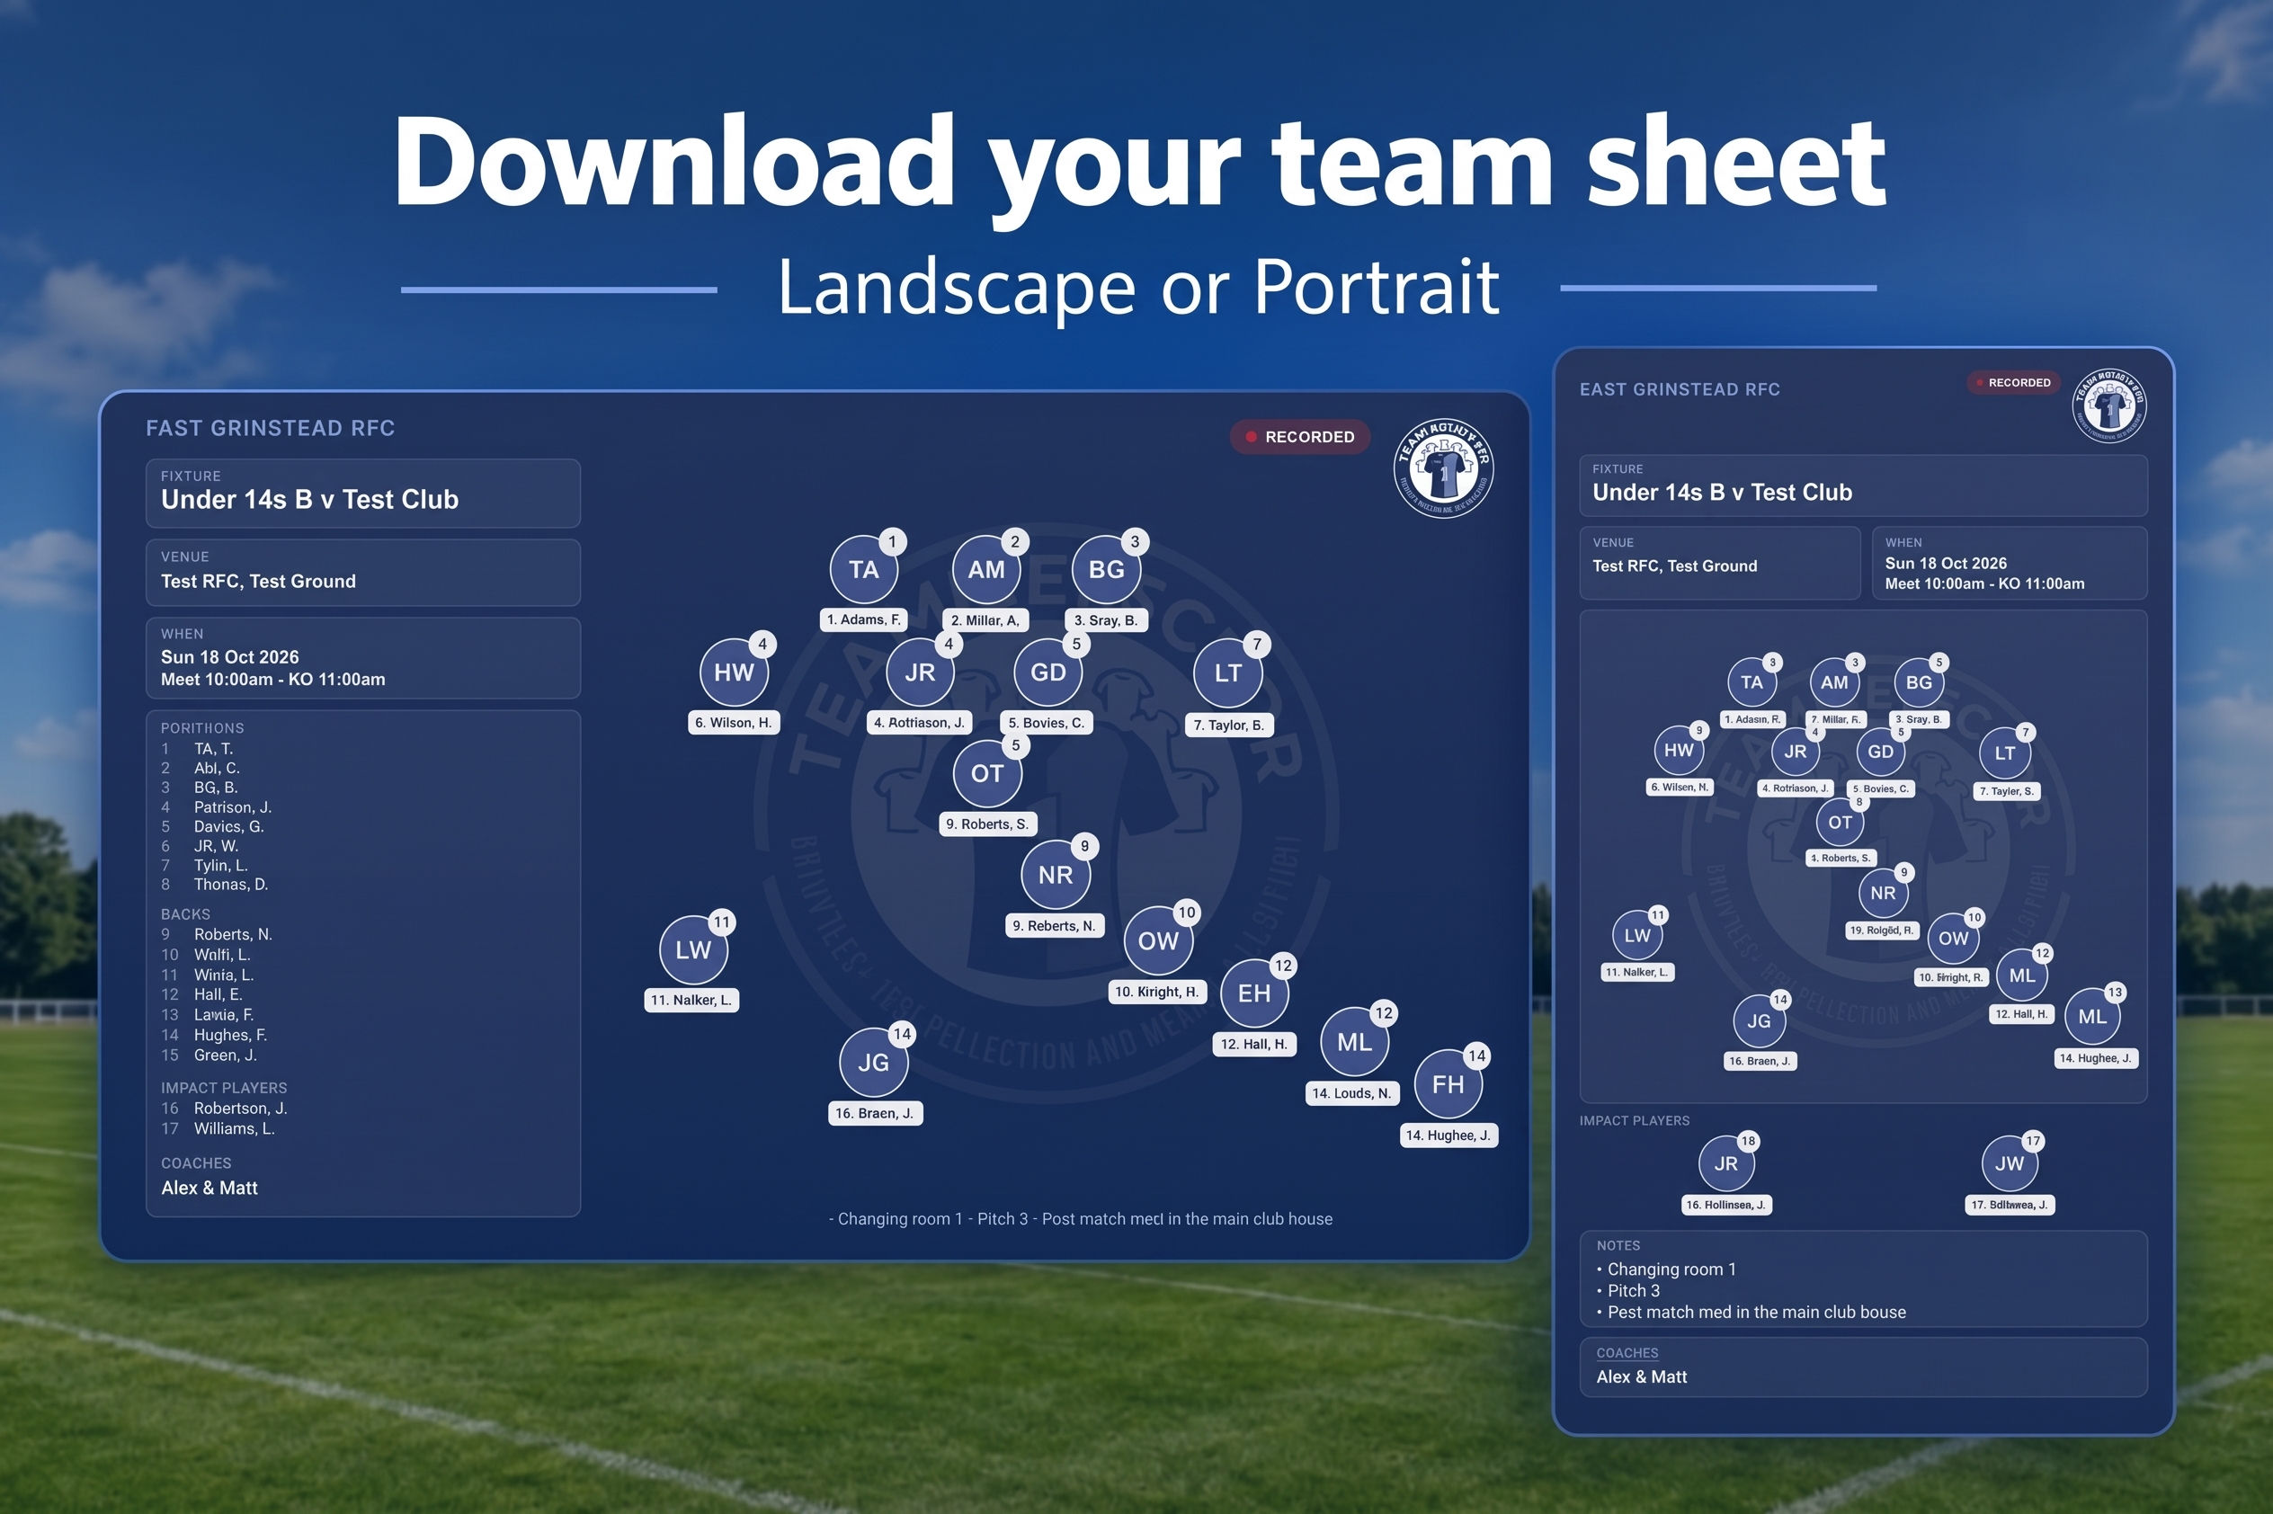Click 'Alex & Matt' coaches on portrait sheet
This screenshot has height=1514, width=2273.
tap(1642, 1376)
